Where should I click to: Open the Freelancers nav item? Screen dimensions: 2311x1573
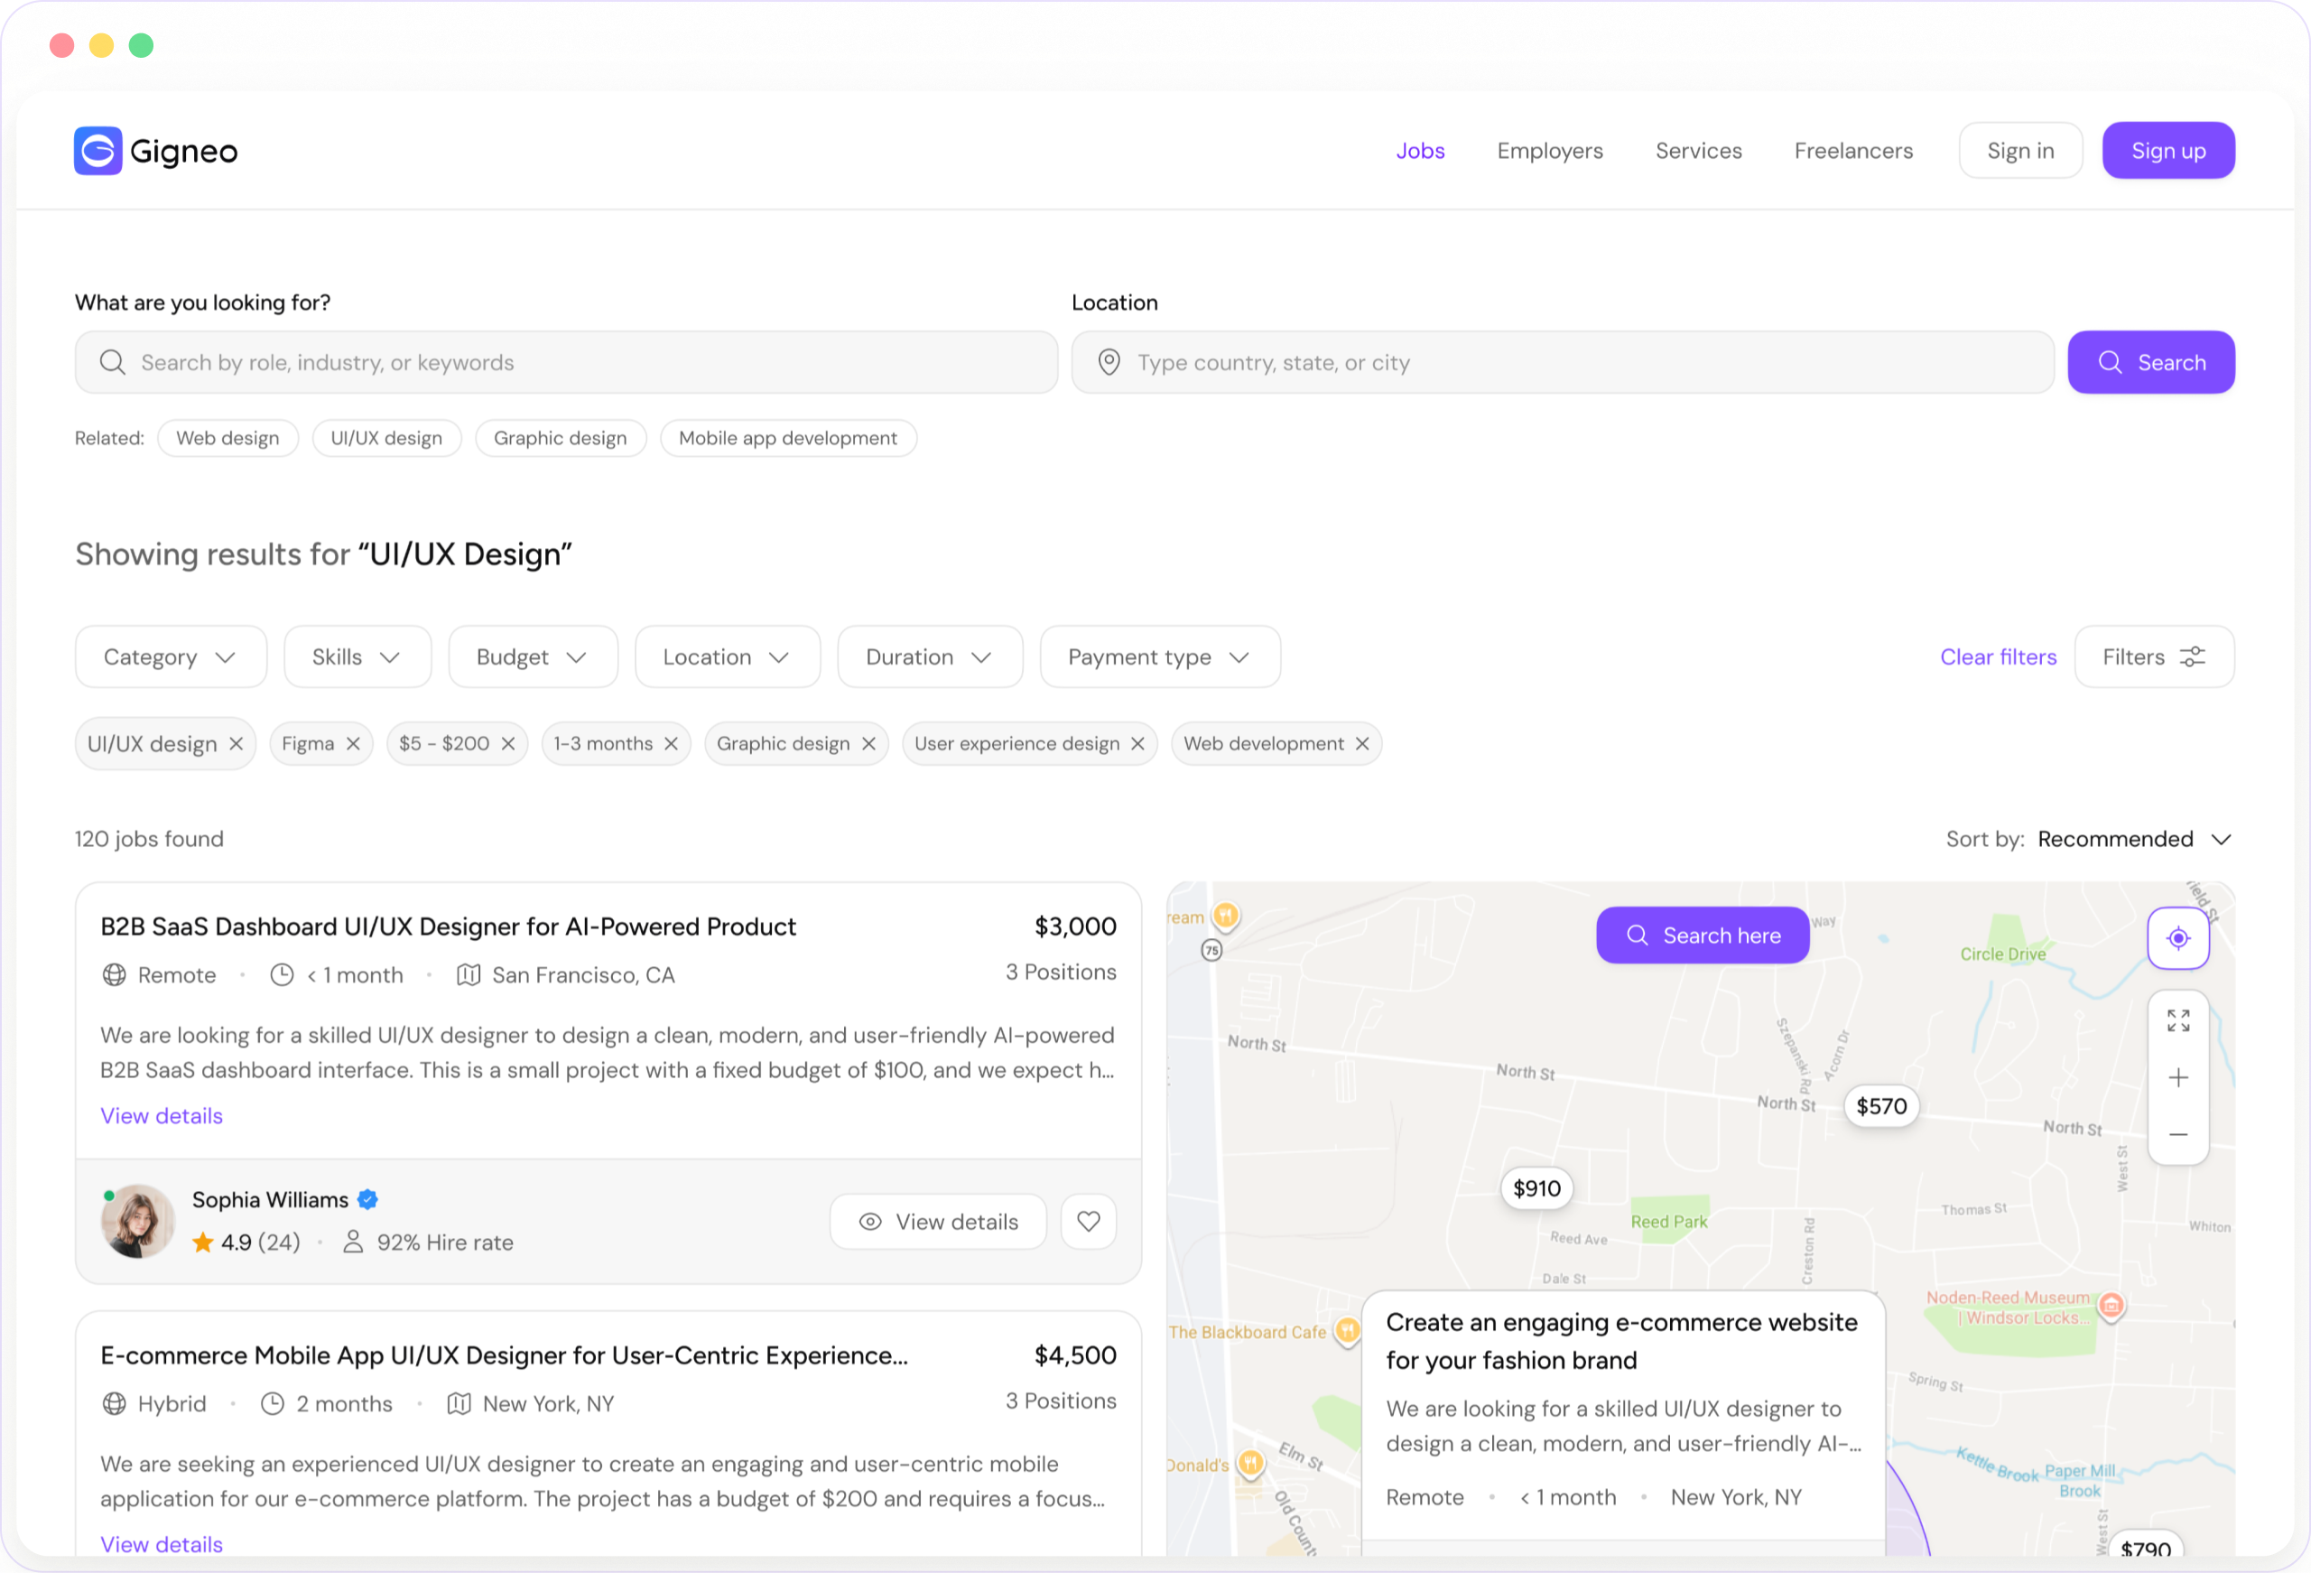click(1852, 151)
